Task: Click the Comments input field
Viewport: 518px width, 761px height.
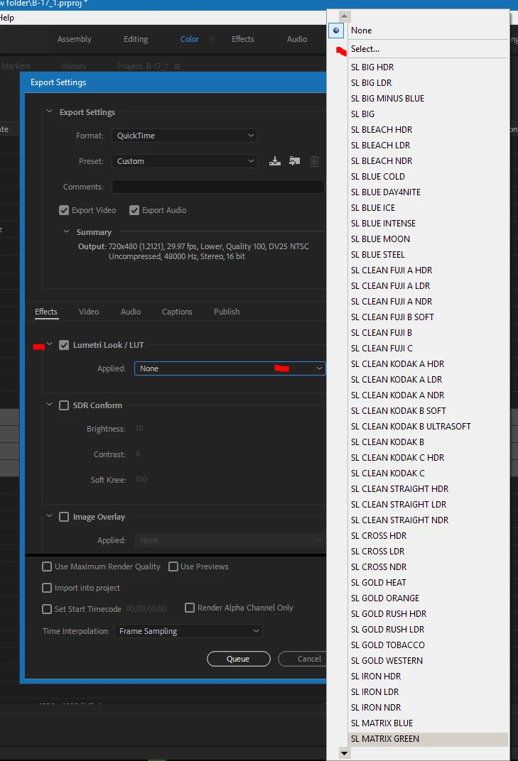Action: [x=217, y=187]
